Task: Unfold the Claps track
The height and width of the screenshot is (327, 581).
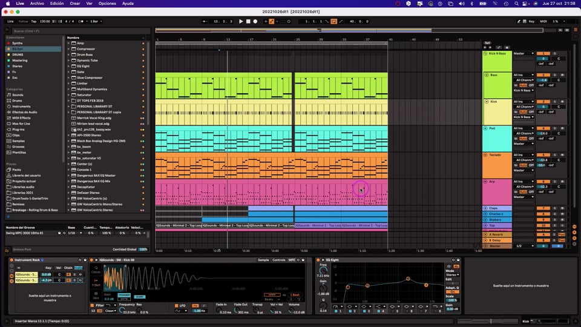Action: click(x=485, y=208)
